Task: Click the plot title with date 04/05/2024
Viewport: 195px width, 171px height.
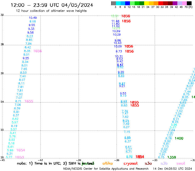Action: (x=52, y=5)
